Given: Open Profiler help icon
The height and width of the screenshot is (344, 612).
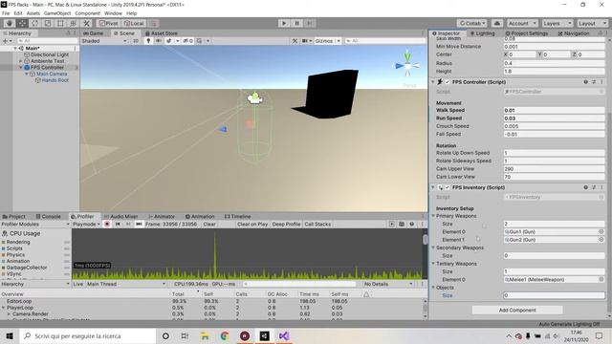Looking at the screenshot, I should (x=412, y=225).
